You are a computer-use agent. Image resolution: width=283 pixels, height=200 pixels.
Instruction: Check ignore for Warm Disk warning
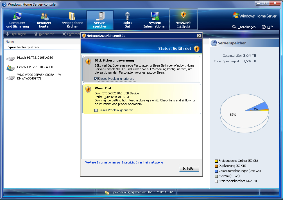(96, 110)
